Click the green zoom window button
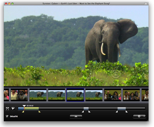Image resolution: width=154 pixels, height=127 pixels. pyautogui.click(x=12, y=3)
